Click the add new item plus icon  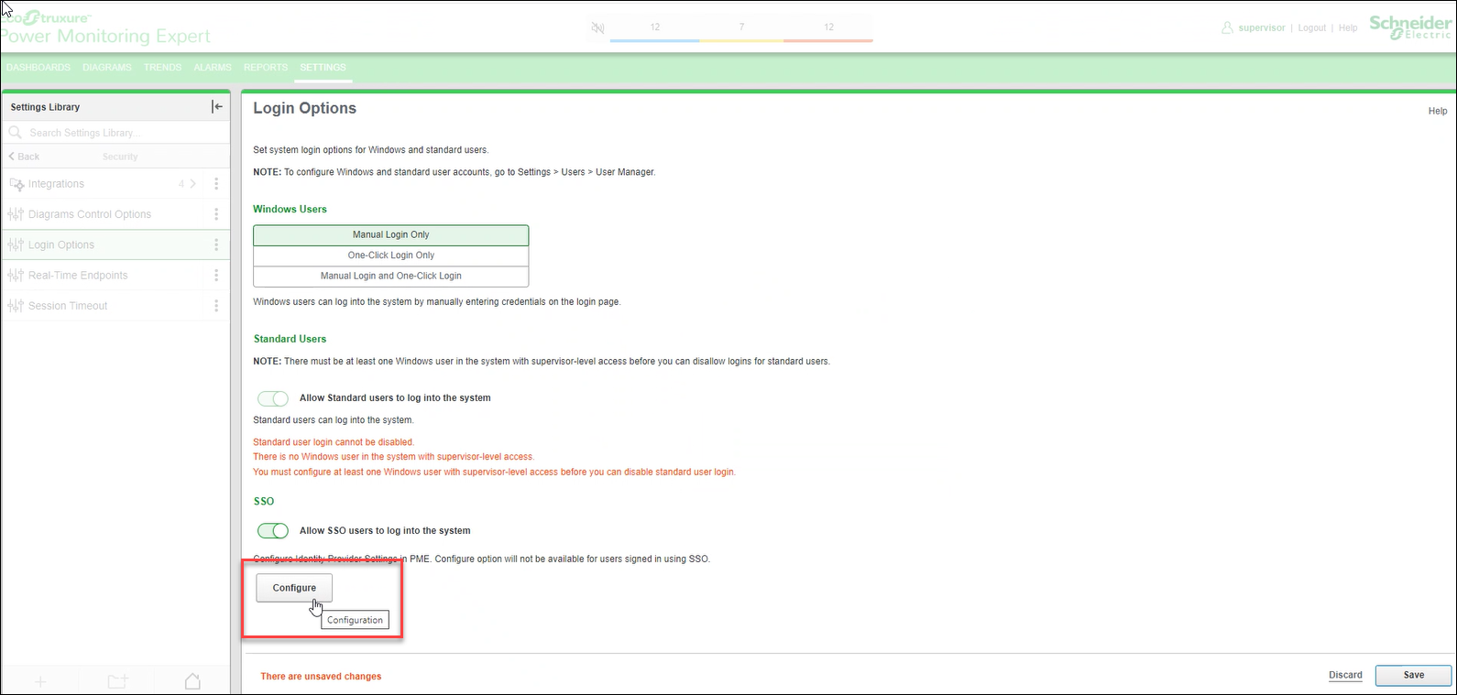click(x=40, y=681)
